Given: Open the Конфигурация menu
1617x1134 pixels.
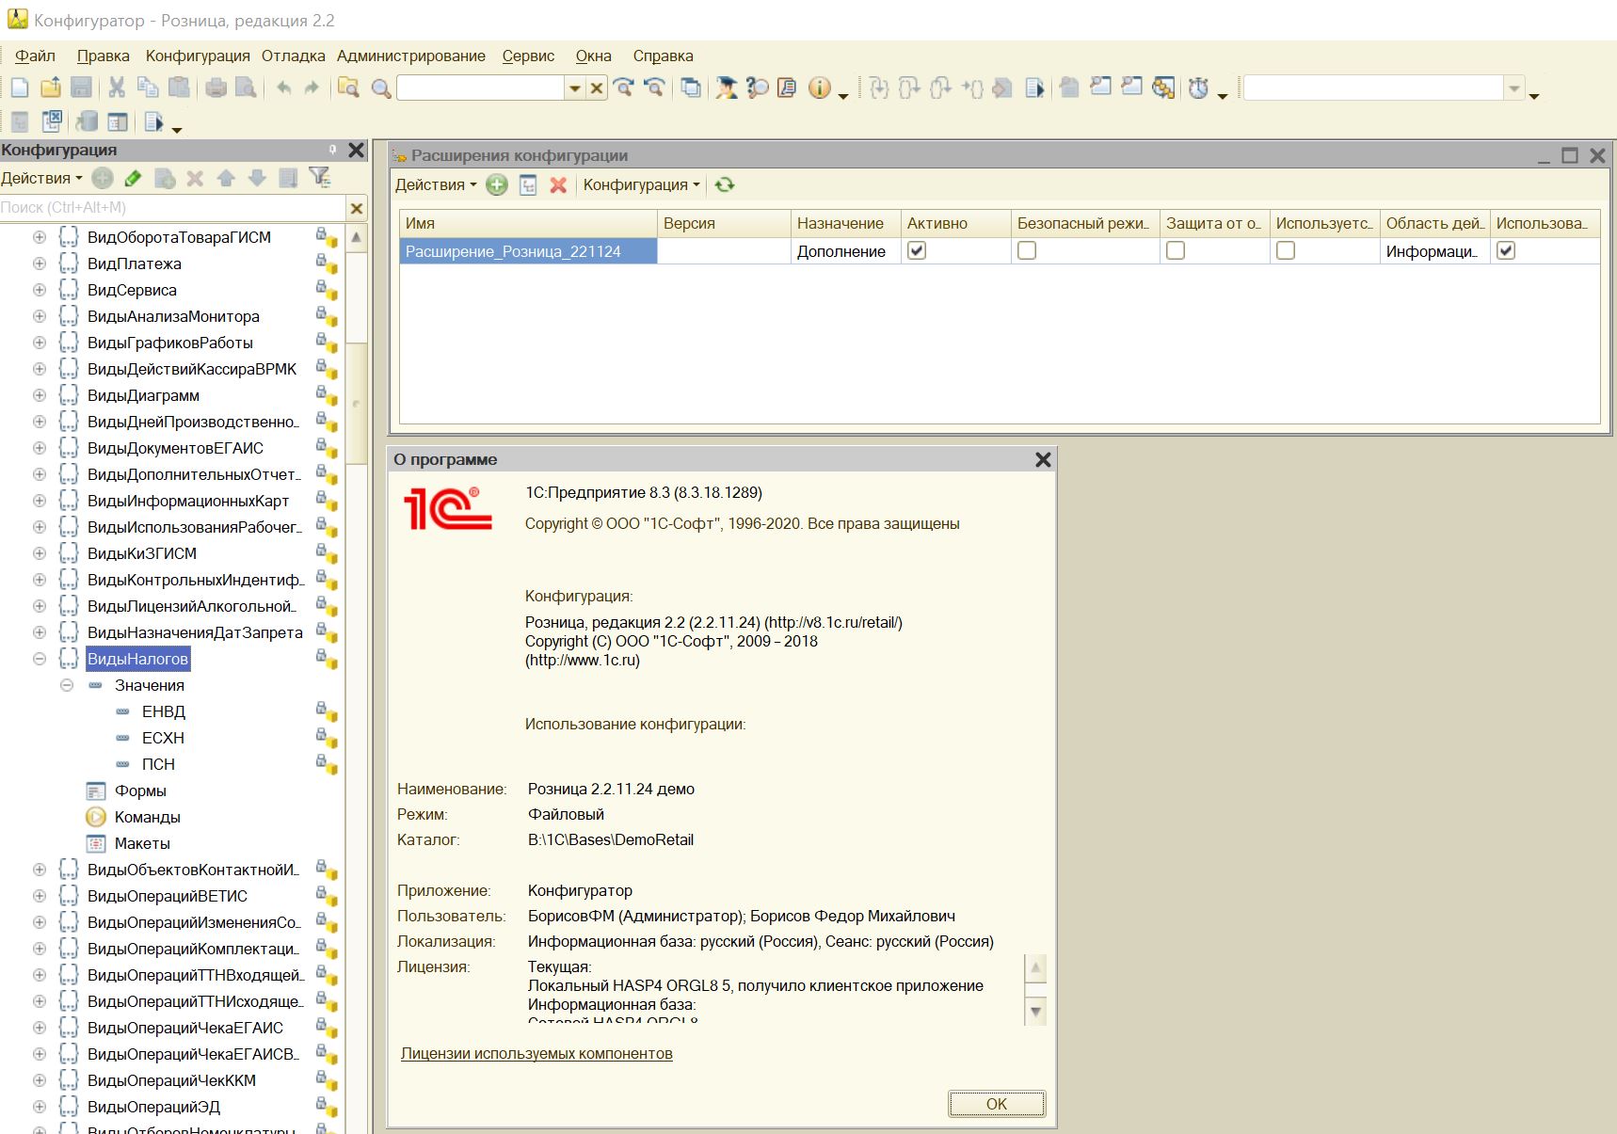Looking at the screenshot, I should click(x=198, y=56).
